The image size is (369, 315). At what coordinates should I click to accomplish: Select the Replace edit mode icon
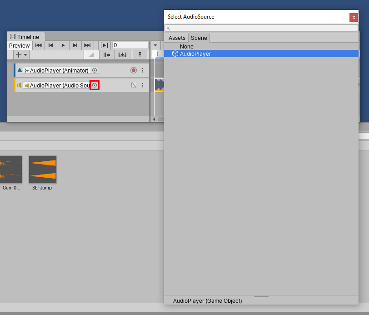click(122, 55)
